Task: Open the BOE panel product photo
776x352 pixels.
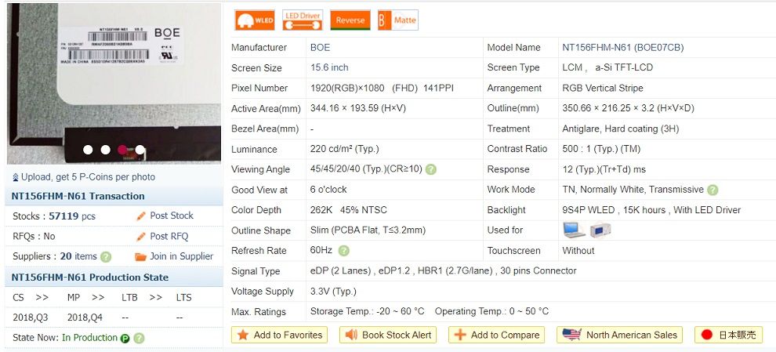Action: point(114,83)
